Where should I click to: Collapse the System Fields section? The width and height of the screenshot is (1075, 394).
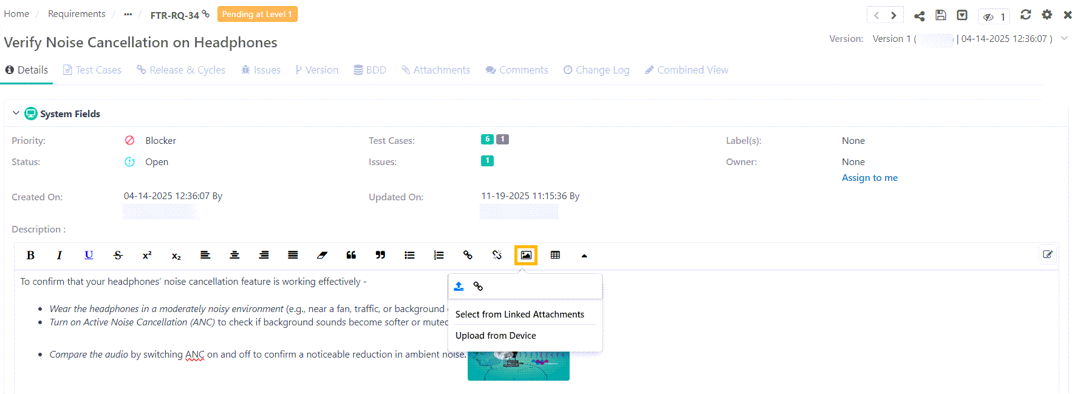click(16, 114)
